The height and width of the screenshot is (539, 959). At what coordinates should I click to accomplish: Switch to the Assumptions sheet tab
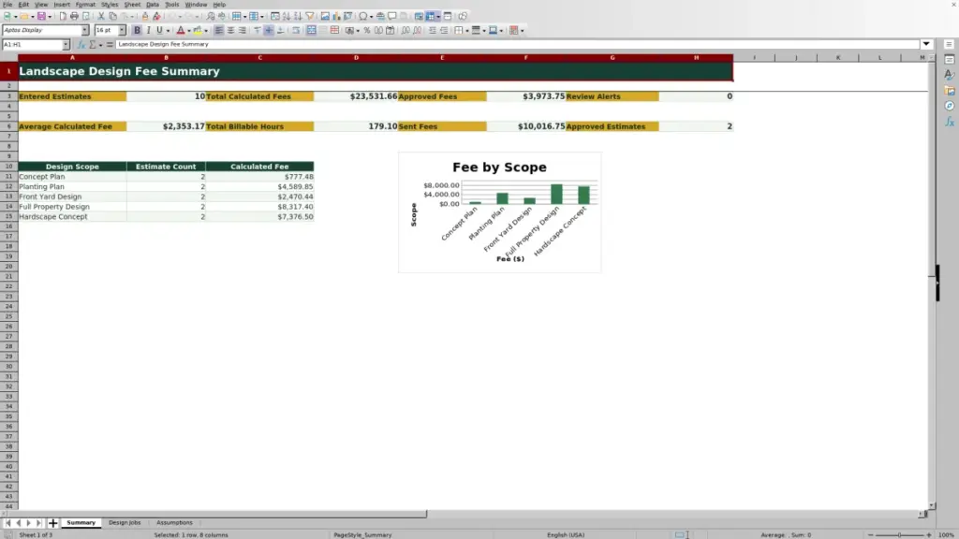pos(174,522)
